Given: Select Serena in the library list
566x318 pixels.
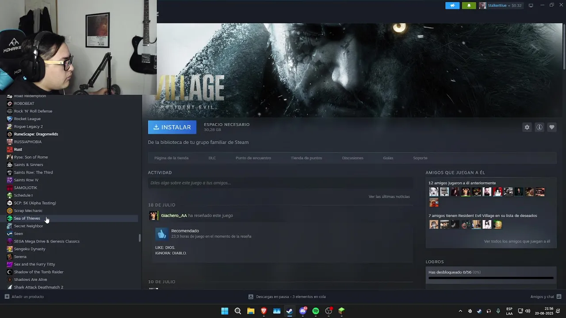Looking at the screenshot, I should [20, 257].
